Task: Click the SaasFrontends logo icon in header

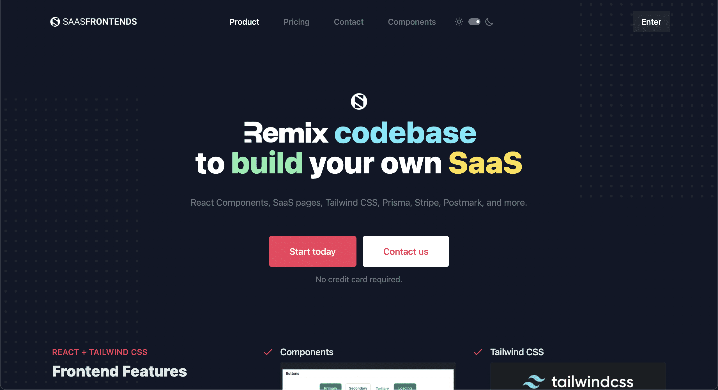Action: [x=55, y=22]
